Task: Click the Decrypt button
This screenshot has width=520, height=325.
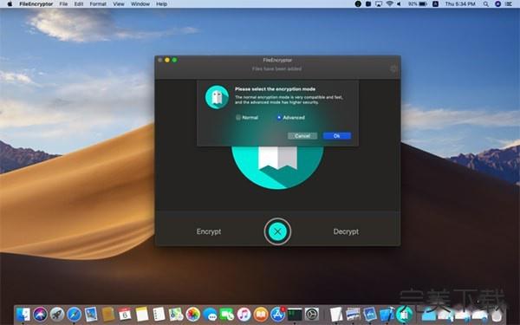Action: tap(346, 231)
